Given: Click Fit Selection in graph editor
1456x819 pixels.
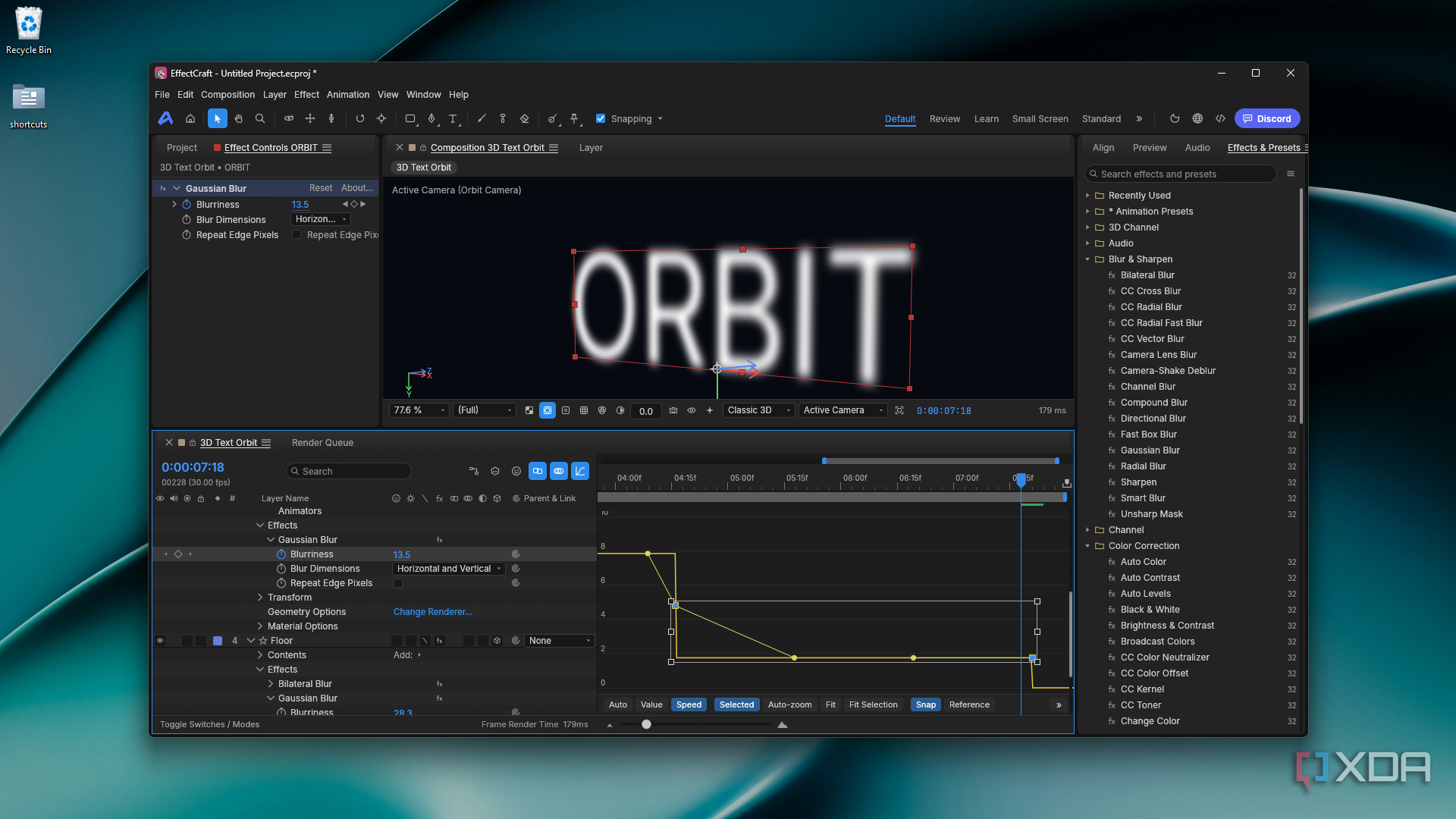Looking at the screenshot, I should [x=873, y=704].
